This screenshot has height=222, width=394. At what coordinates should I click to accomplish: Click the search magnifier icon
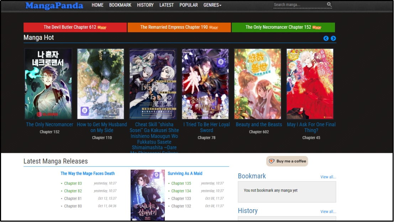click(x=329, y=5)
